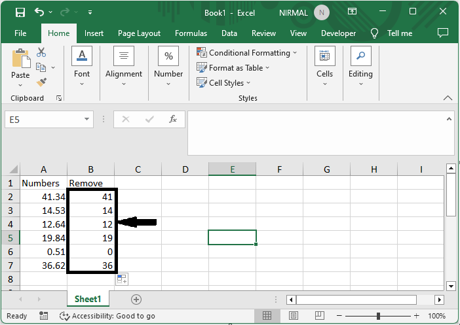Viewport: 460px width, 325px height.
Task: Open the Name Box dropdown arrow
Action: point(87,119)
